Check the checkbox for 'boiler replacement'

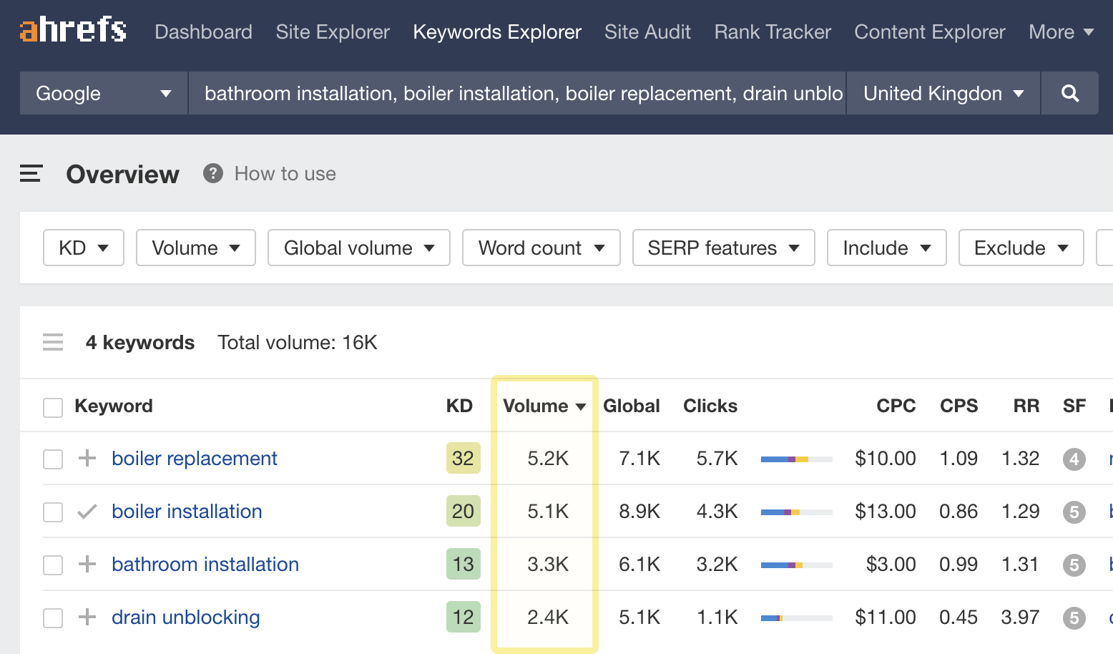[x=52, y=459]
